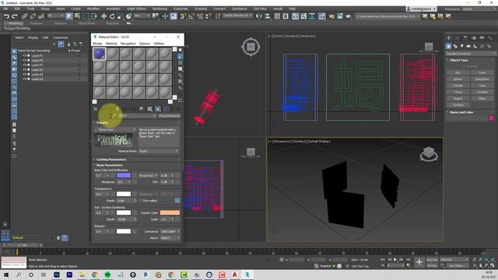Open the Material Editor from main toolbar
498x280 pixels.
(x=322, y=16)
